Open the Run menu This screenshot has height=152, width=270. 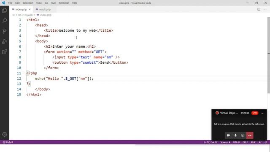click(54, 3)
